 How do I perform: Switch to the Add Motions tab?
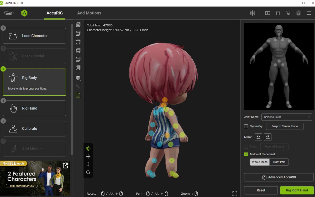click(x=89, y=13)
